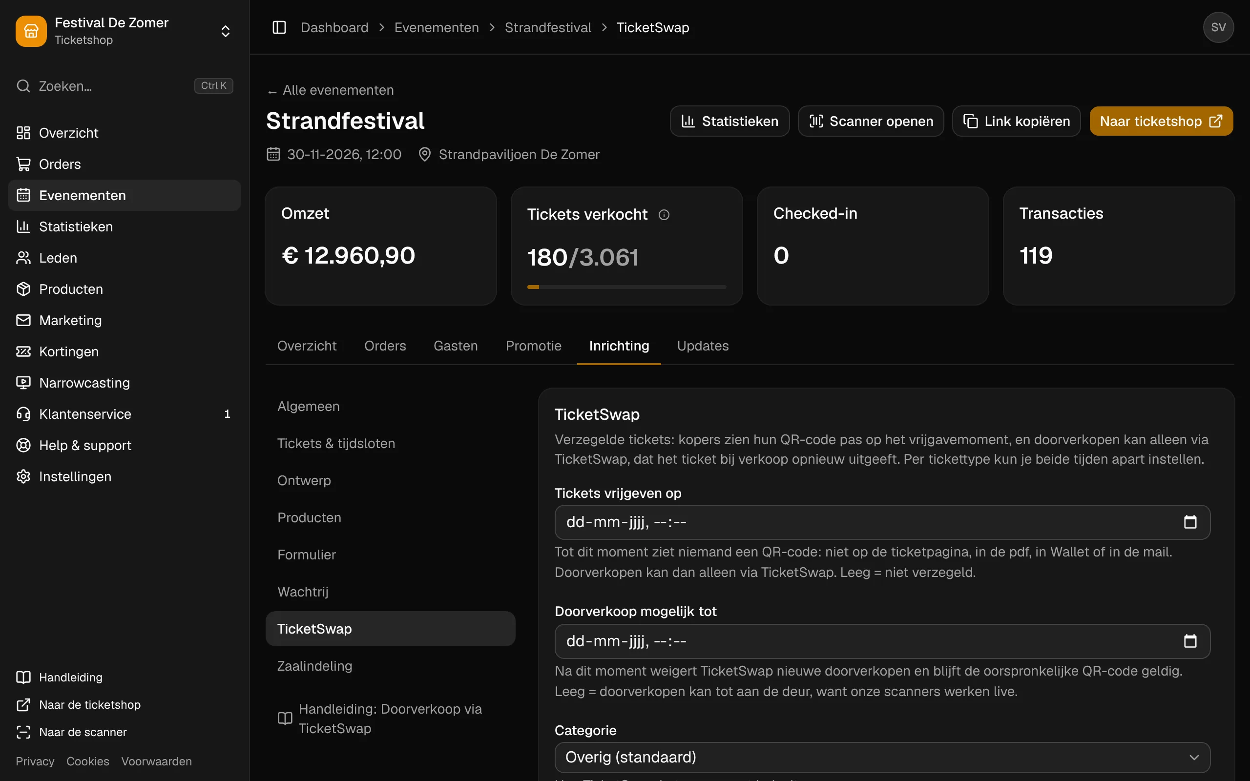This screenshot has height=781, width=1250.
Task: Click Evenementen in the breadcrumb
Action: pos(437,27)
